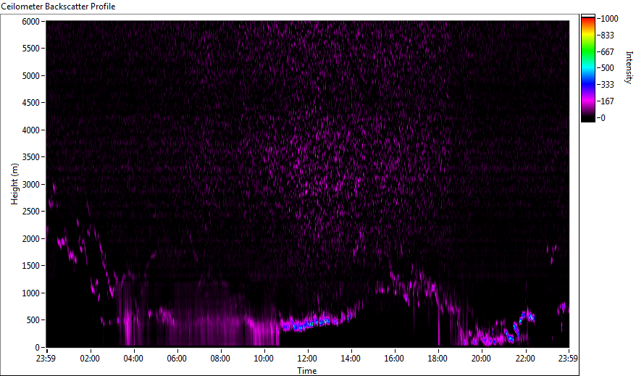The height and width of the screenshot is (376, 636).
Task: Click the 06:00 time axis label
Action: 177,359
